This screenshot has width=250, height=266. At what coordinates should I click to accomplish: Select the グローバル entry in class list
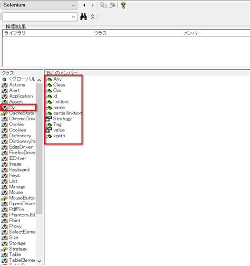tap(18, 79)
